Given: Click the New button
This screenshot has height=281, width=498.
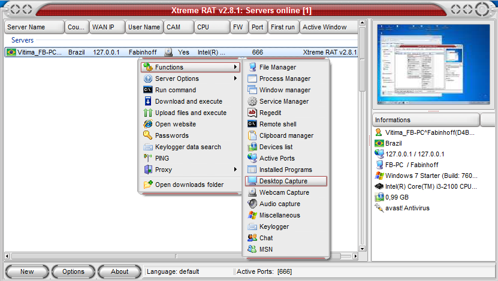Looking at the screenshot, I should (27, 271).
